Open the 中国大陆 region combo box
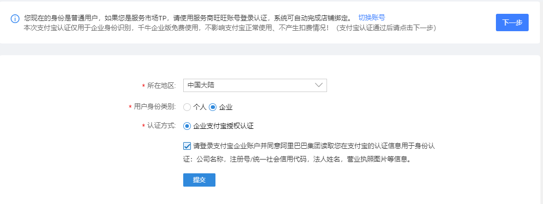This screenshot has height=204, width=543. click(255, 85)
